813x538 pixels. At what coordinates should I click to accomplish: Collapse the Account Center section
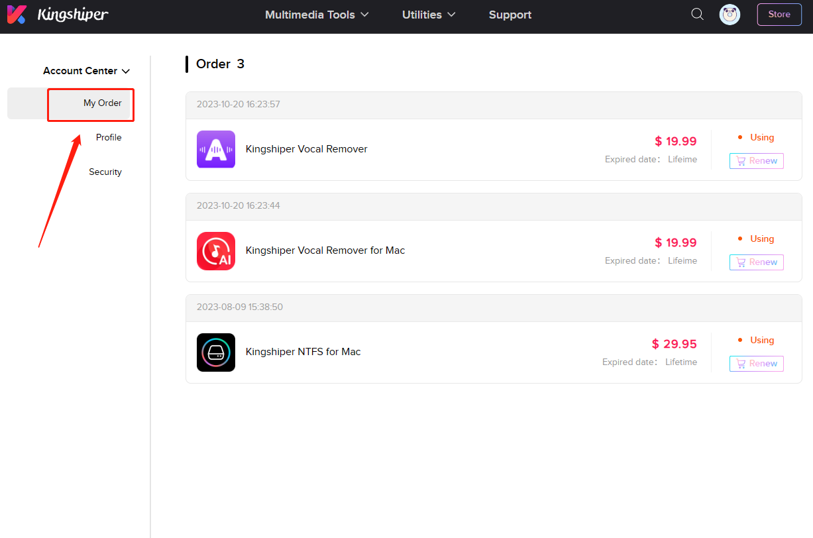87,71
